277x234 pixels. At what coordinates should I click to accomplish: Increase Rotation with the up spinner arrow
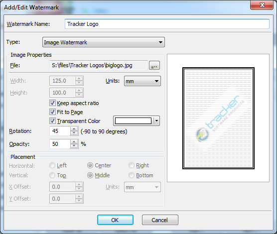(x=74, y=129)
